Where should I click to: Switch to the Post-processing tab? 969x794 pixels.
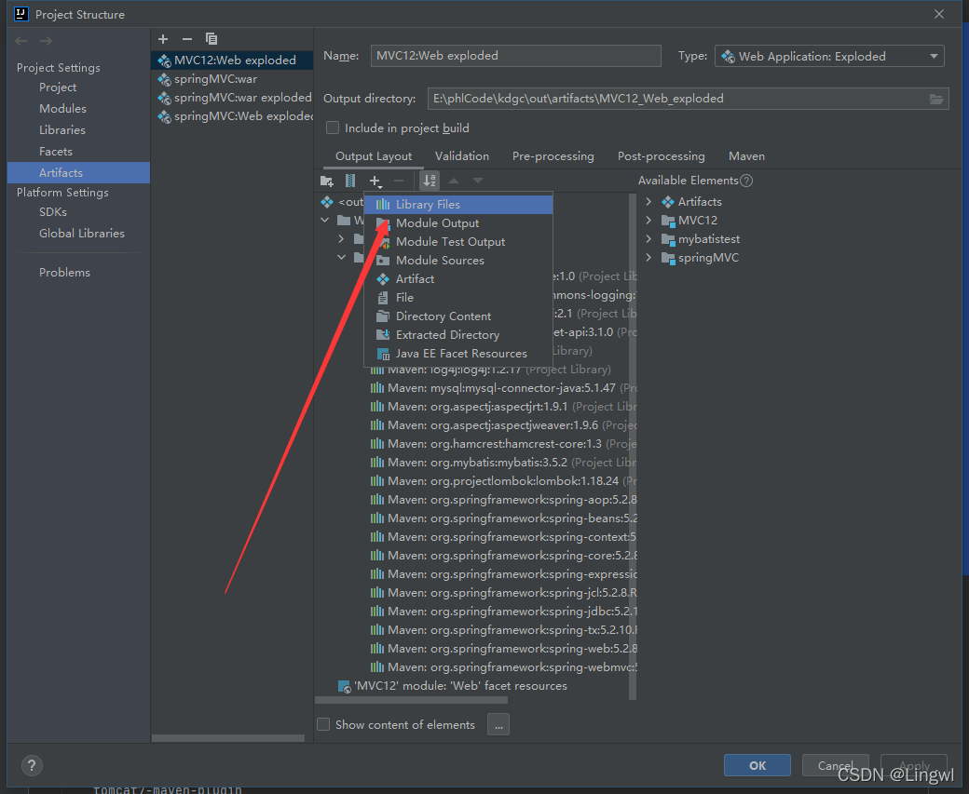pos(662,156)
